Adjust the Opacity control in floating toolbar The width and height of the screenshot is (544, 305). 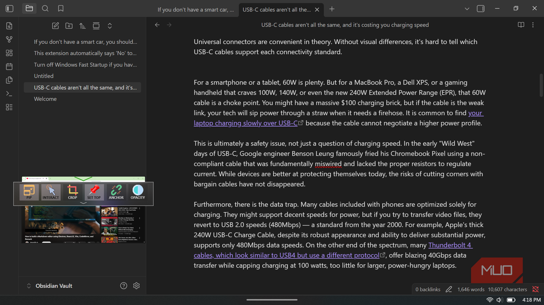click(x=138, y=192)
